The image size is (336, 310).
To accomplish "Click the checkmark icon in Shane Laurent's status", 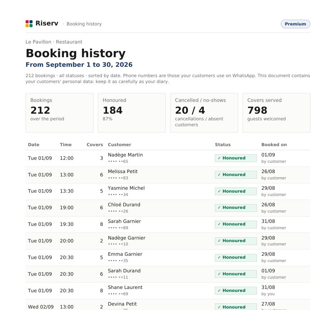I will (219, 291).
